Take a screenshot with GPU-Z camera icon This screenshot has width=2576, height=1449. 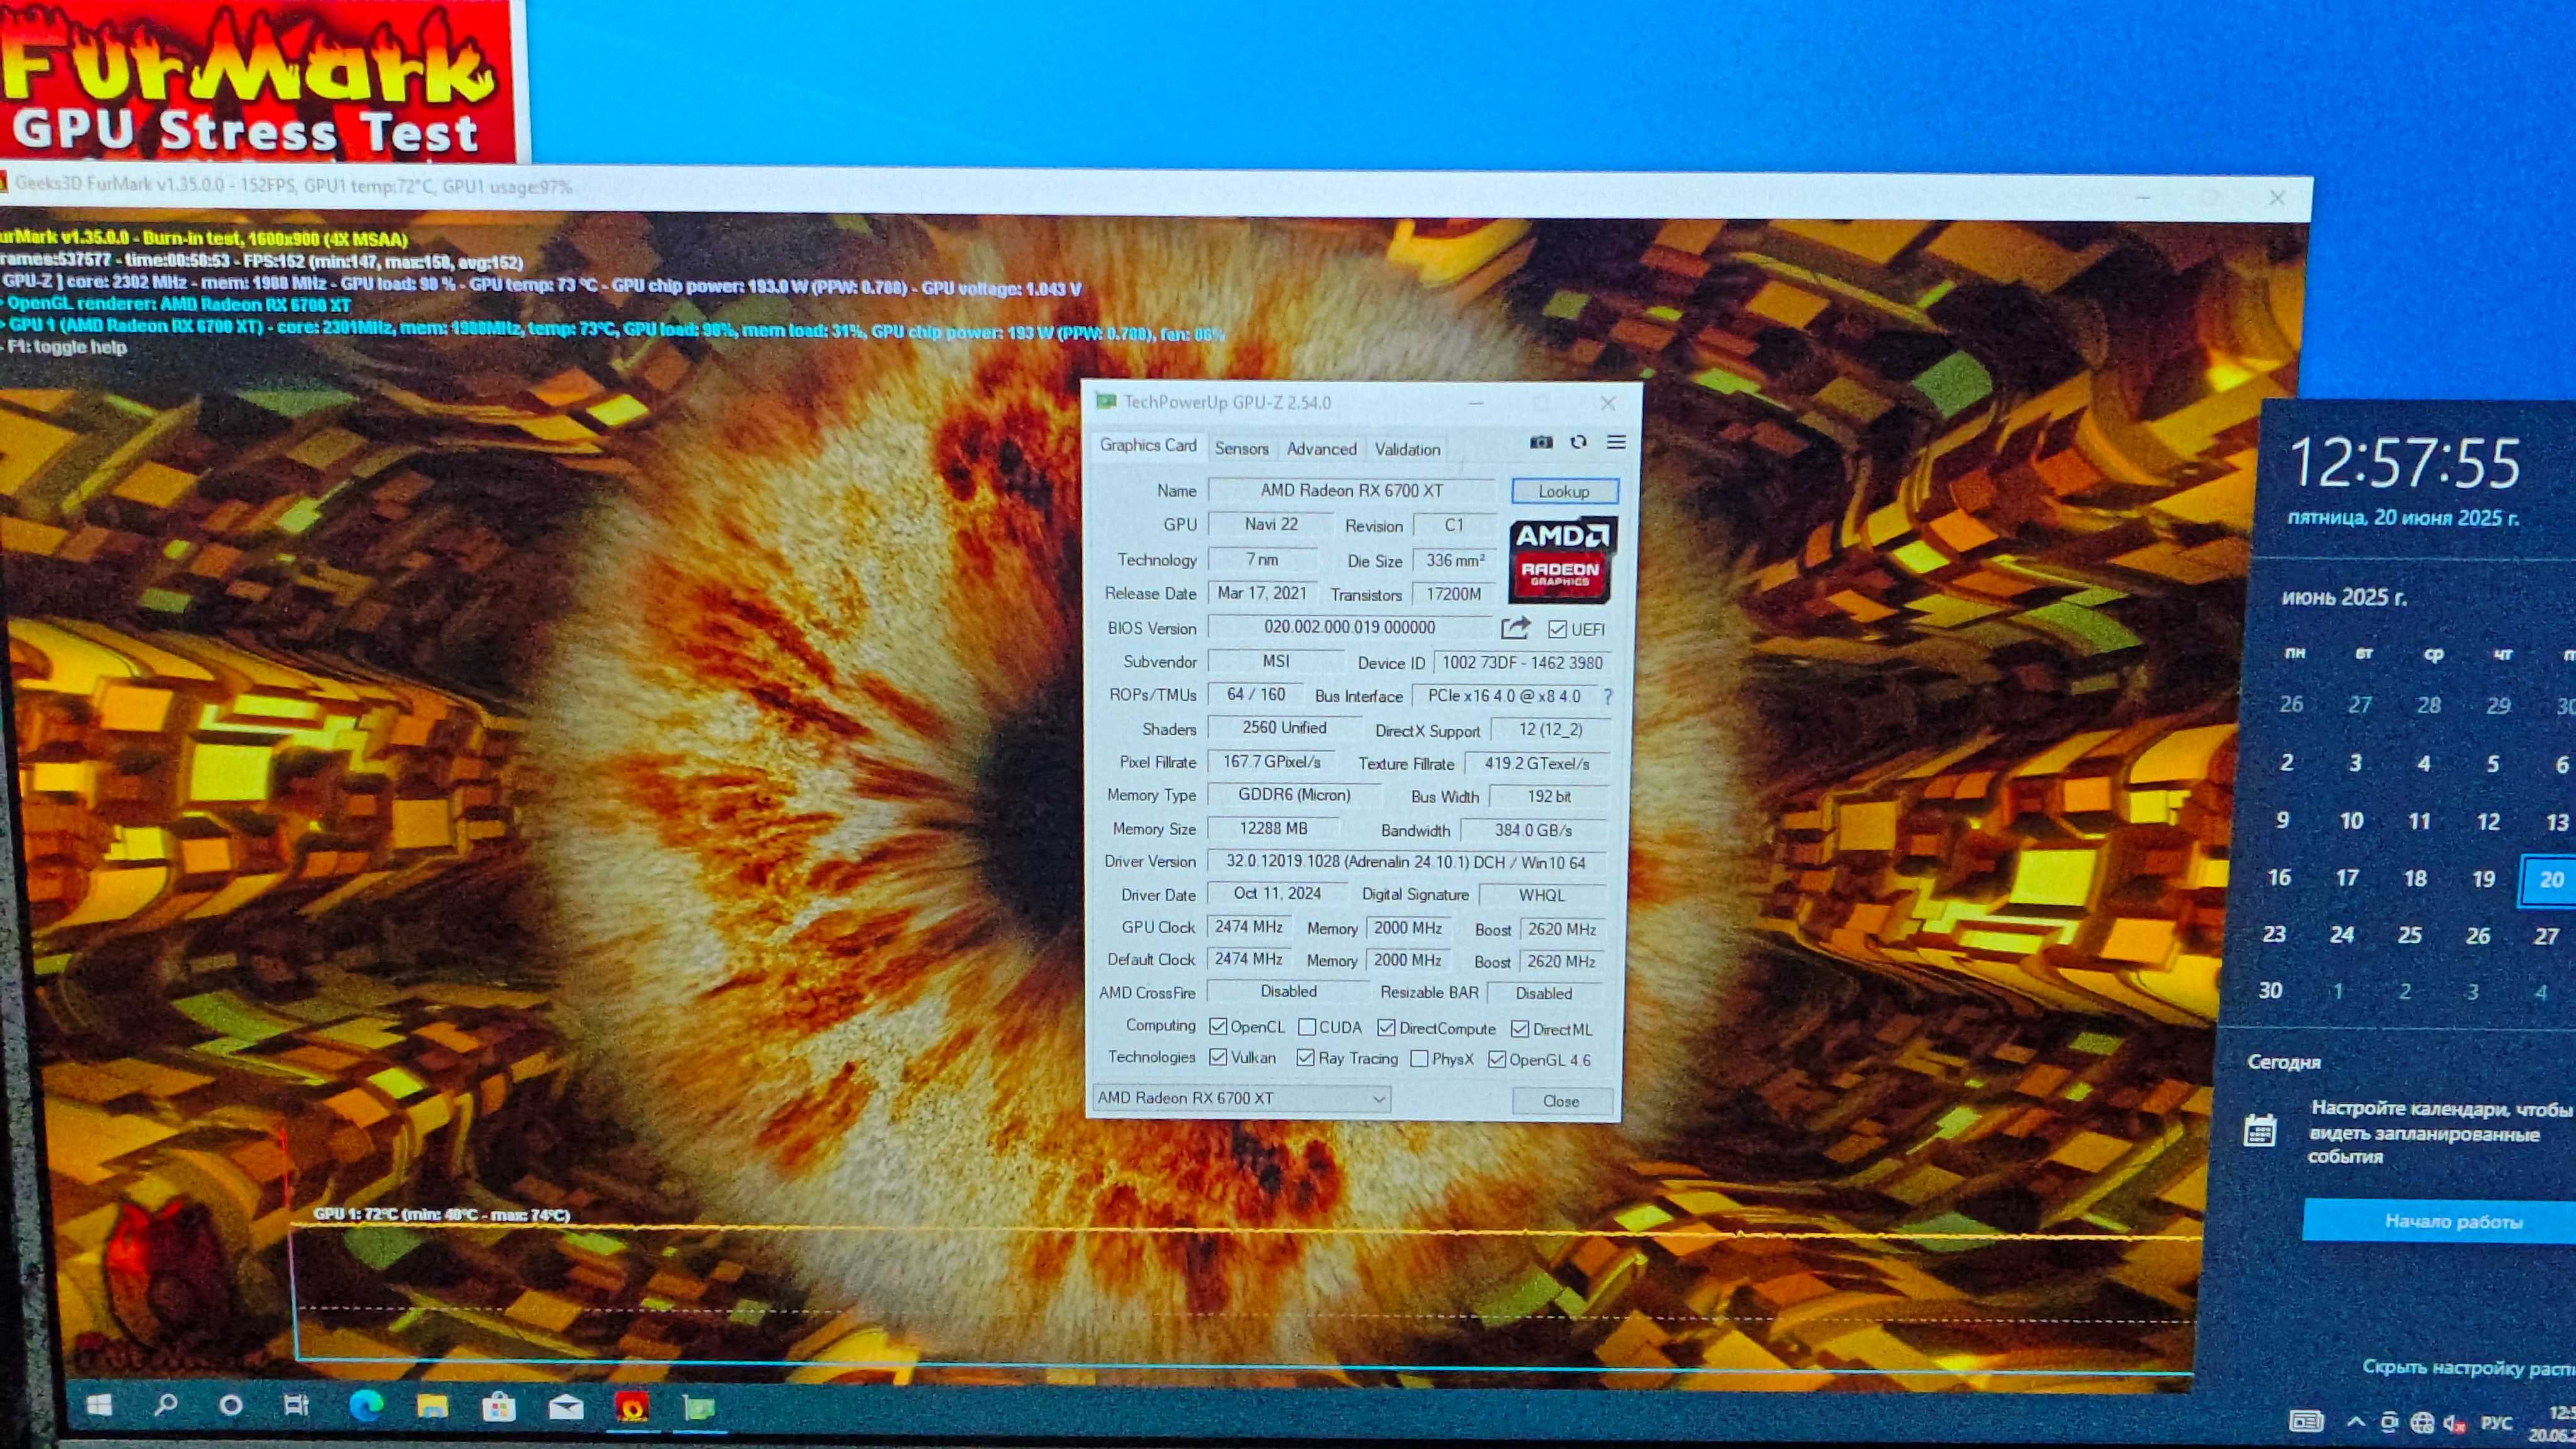[x=1541, y=442]
